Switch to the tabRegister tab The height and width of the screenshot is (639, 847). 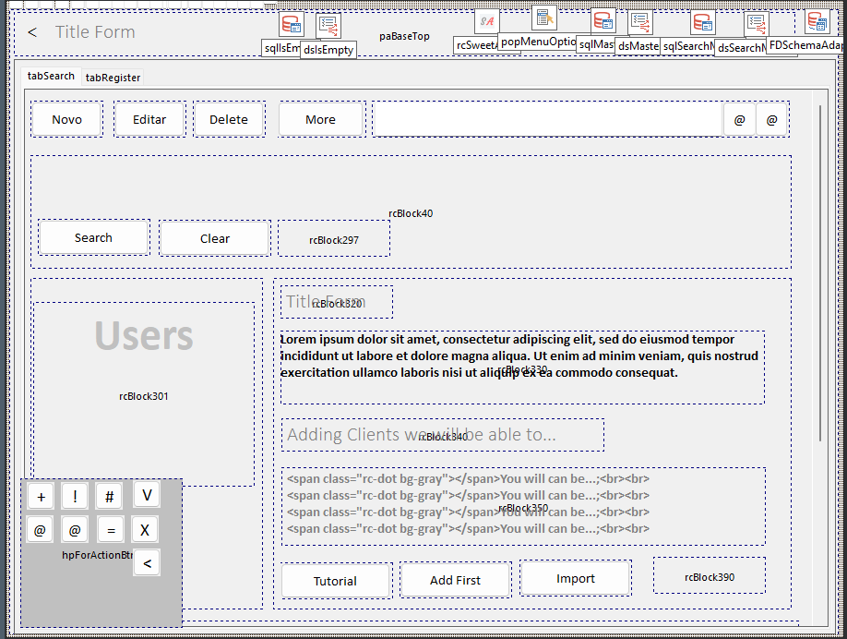click(x=113, y=78)
